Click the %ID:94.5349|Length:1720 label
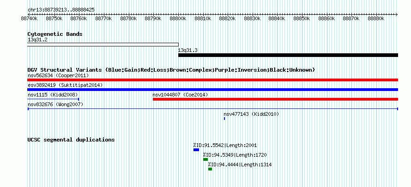This screenshot has height=187, width=411. [x=235, y=155]
